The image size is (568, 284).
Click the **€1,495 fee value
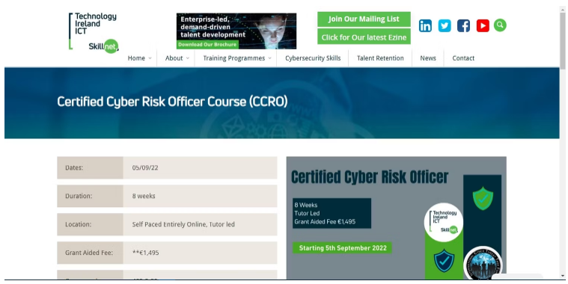(x=146, y=253)
